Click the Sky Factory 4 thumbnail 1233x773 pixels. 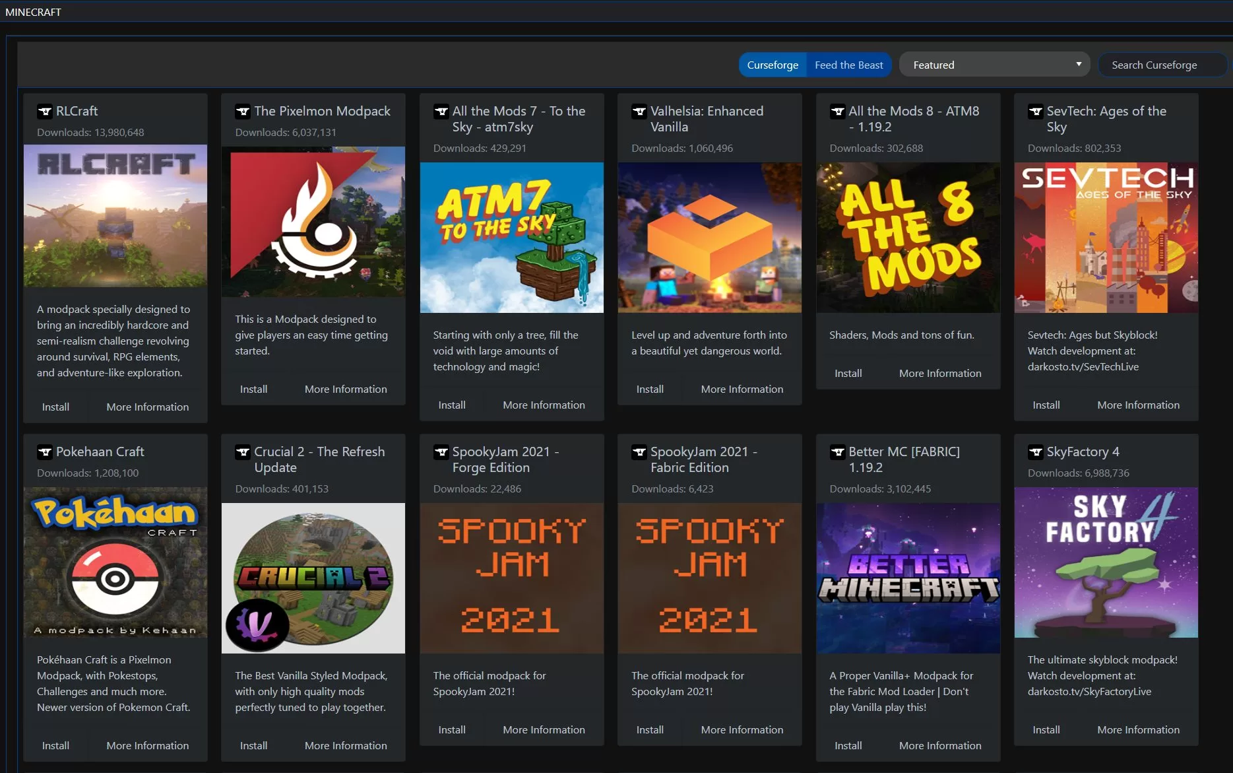click(x=1106, y=562)
